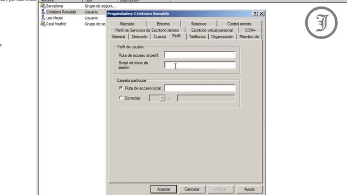Viewport: 347px width, 195px height.
Task: Click 'Usuario' type for Leo Messi
Action: [91, 18]
